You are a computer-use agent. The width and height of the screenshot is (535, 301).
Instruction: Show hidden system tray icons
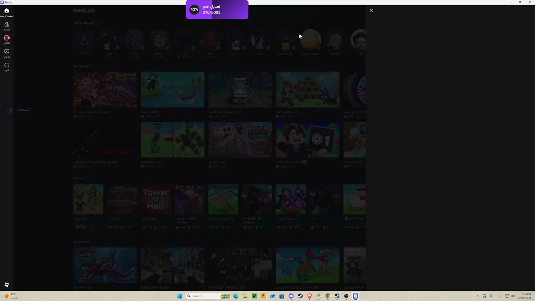point(478,296)
